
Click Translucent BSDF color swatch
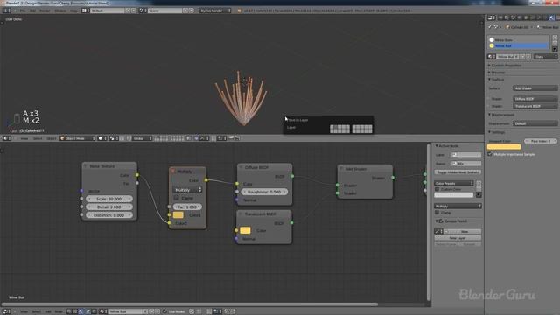[x=245, y=230]
